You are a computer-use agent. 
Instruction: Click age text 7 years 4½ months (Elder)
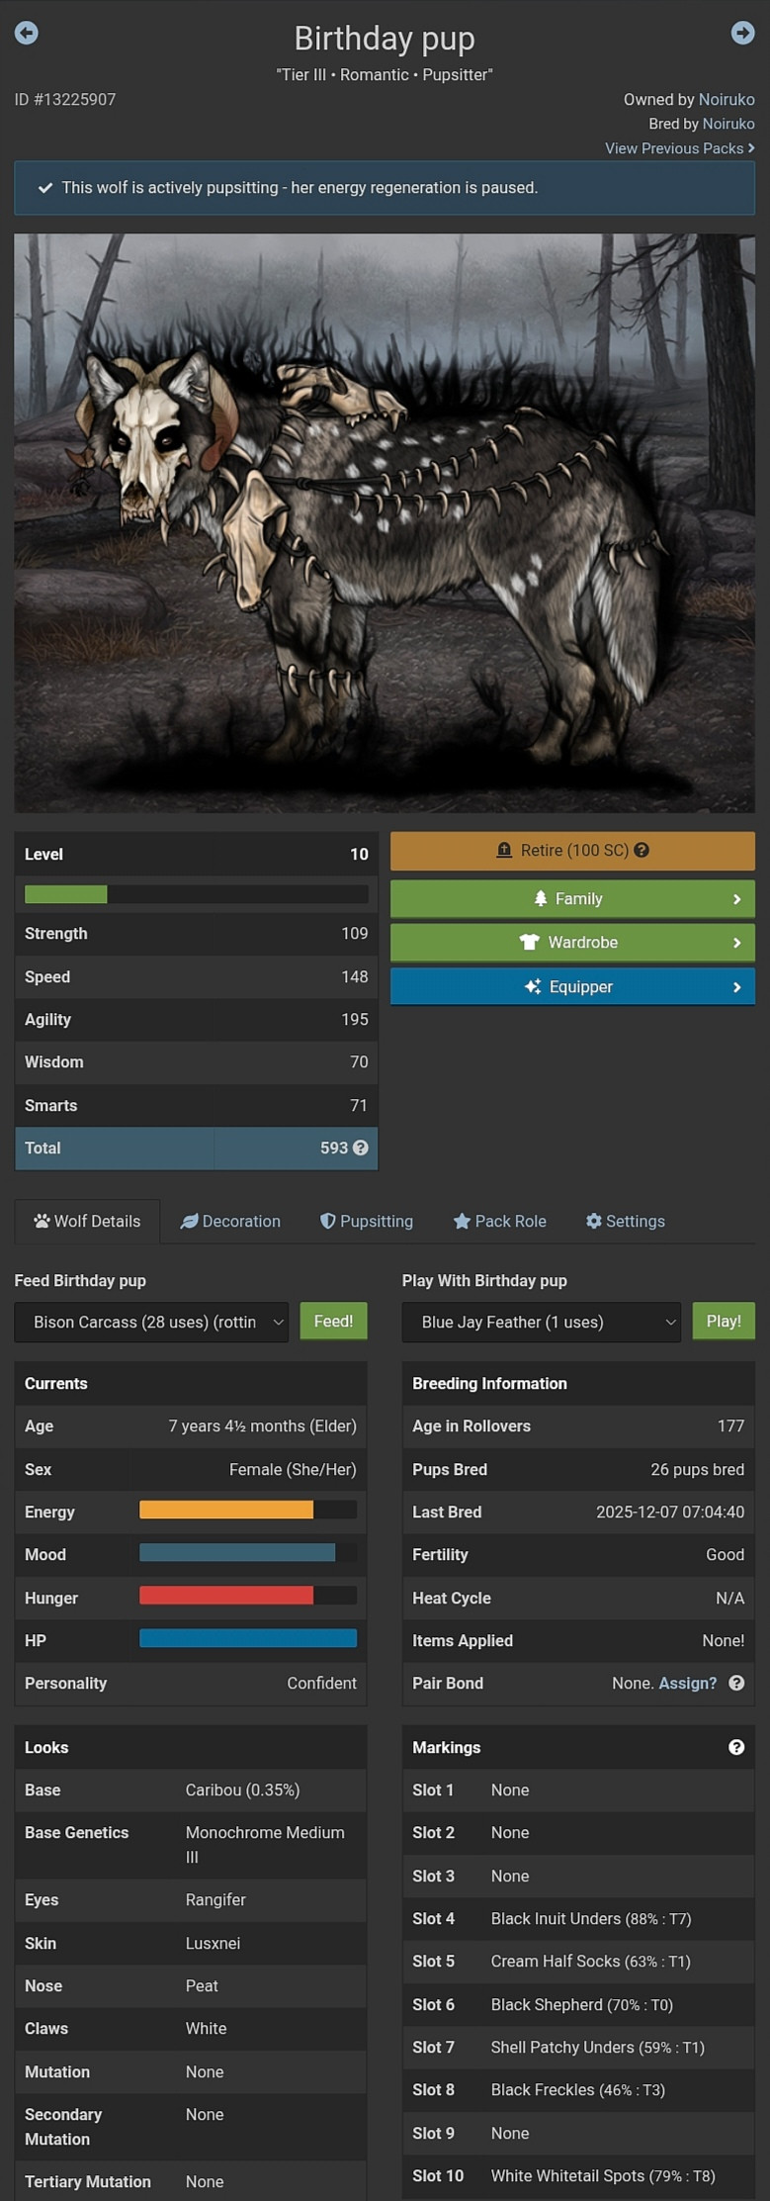tap(262, 1425)
